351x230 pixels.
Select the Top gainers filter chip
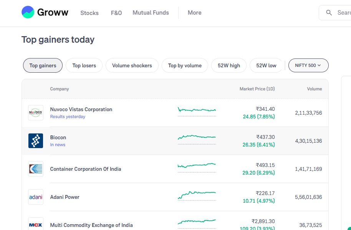pyautogui.click(x=43, y=65)
